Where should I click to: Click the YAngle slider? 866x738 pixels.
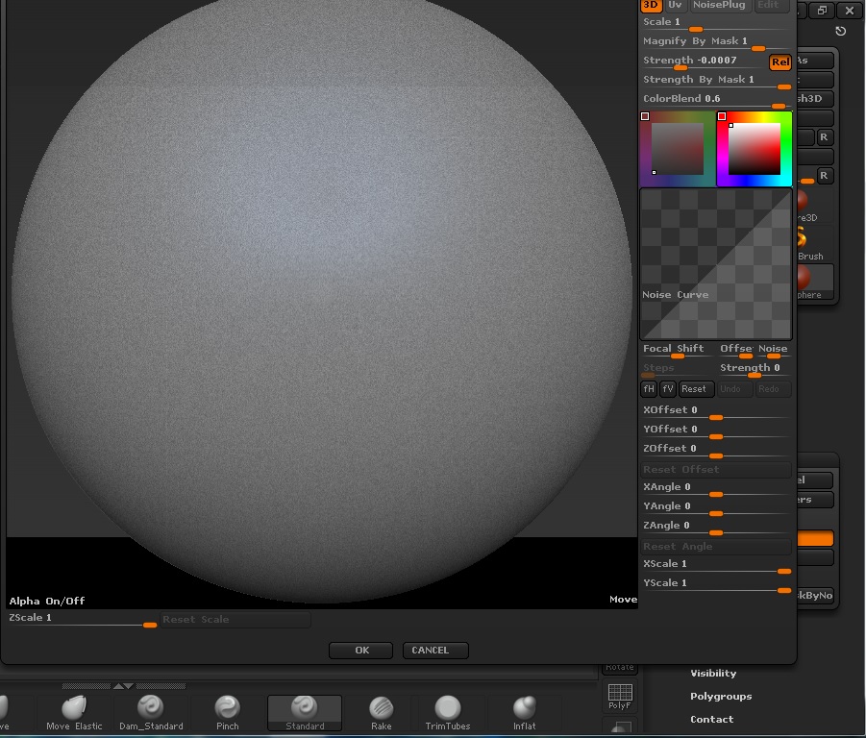(x=716, y=507)
